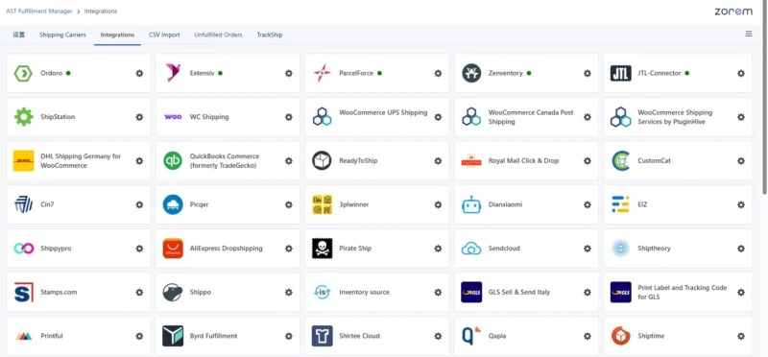This screenshot has width=768, height=357.
Task: Click the CustomCat logo
Action: (620, 160)
